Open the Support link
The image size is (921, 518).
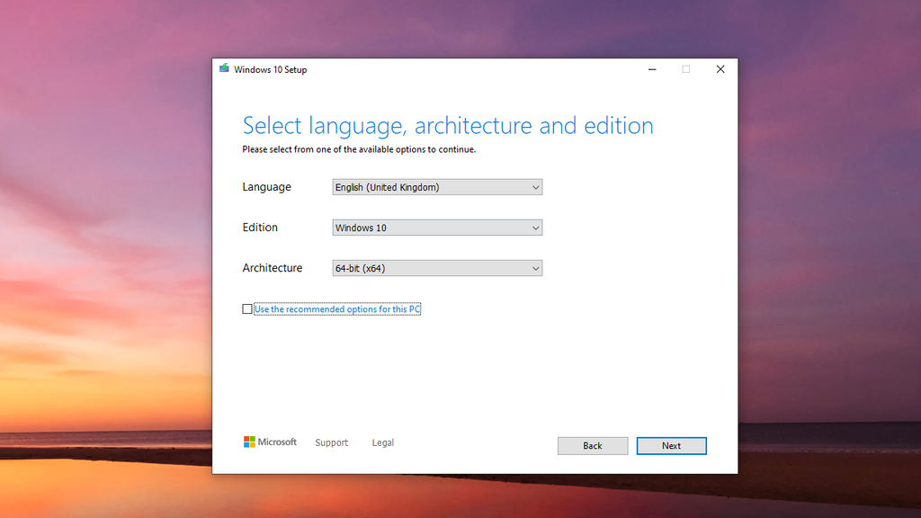point(331,442)
